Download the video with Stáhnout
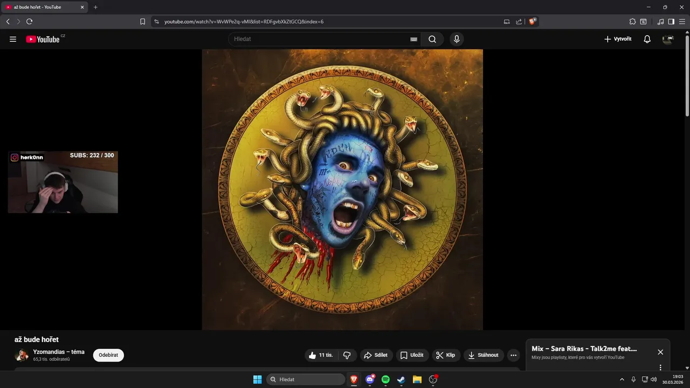This screenshot has height=388, width=690. (x=484, y=355)
